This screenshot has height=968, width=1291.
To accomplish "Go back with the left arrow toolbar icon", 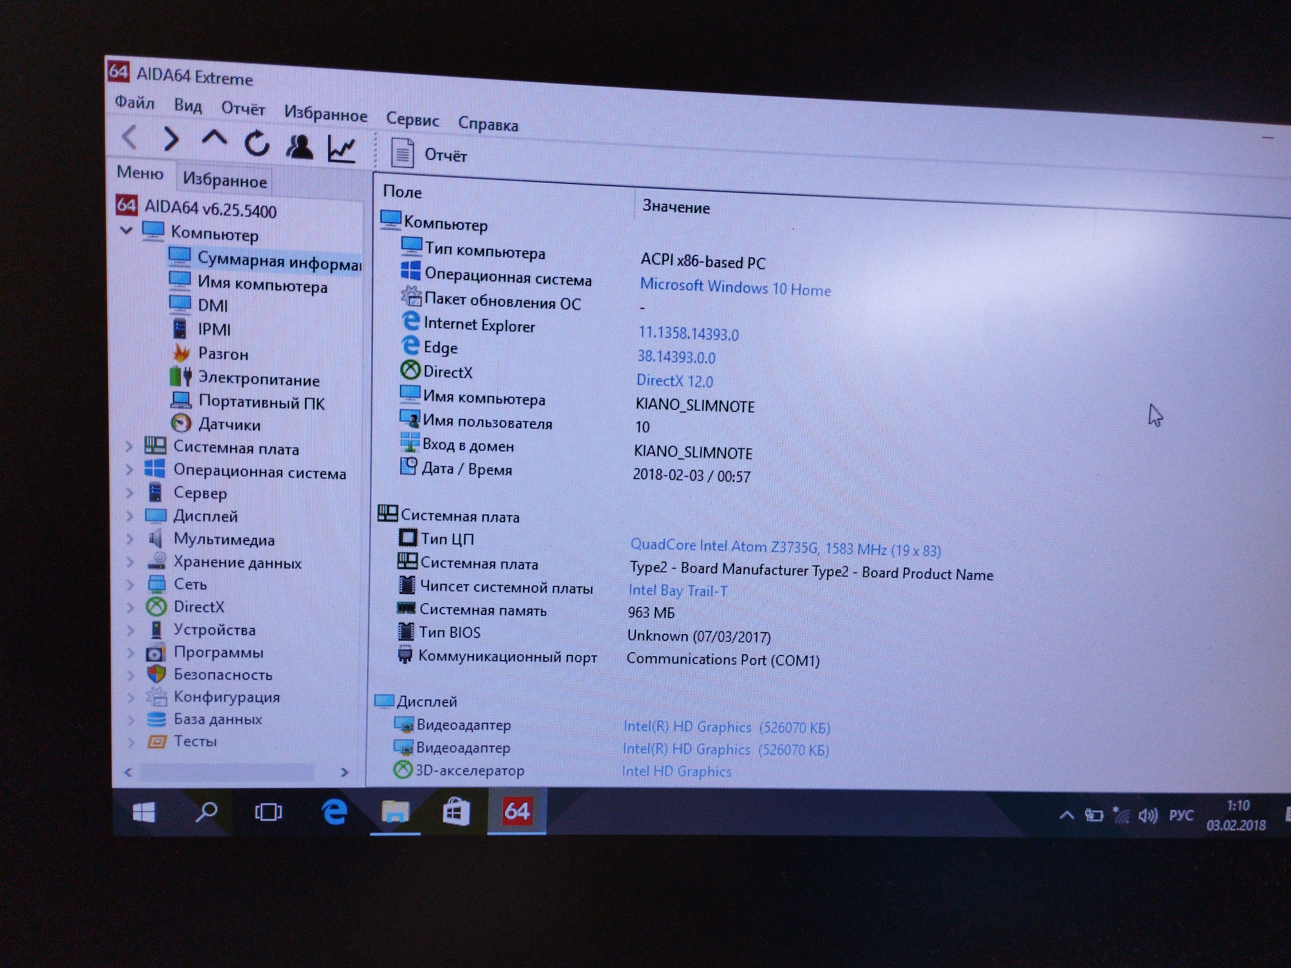I will tap(130, 137).
